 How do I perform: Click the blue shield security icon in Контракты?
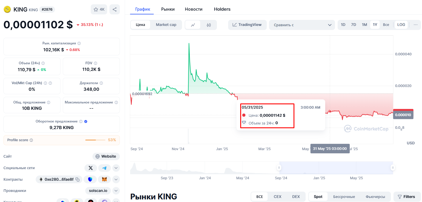pos(90,180)
